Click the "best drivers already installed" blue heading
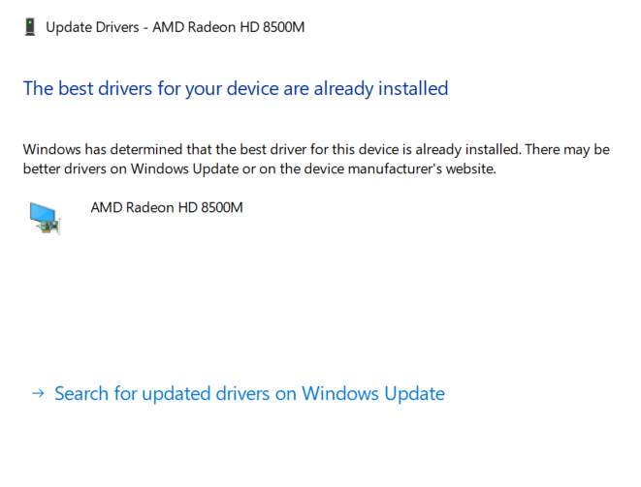 [235, 88]
